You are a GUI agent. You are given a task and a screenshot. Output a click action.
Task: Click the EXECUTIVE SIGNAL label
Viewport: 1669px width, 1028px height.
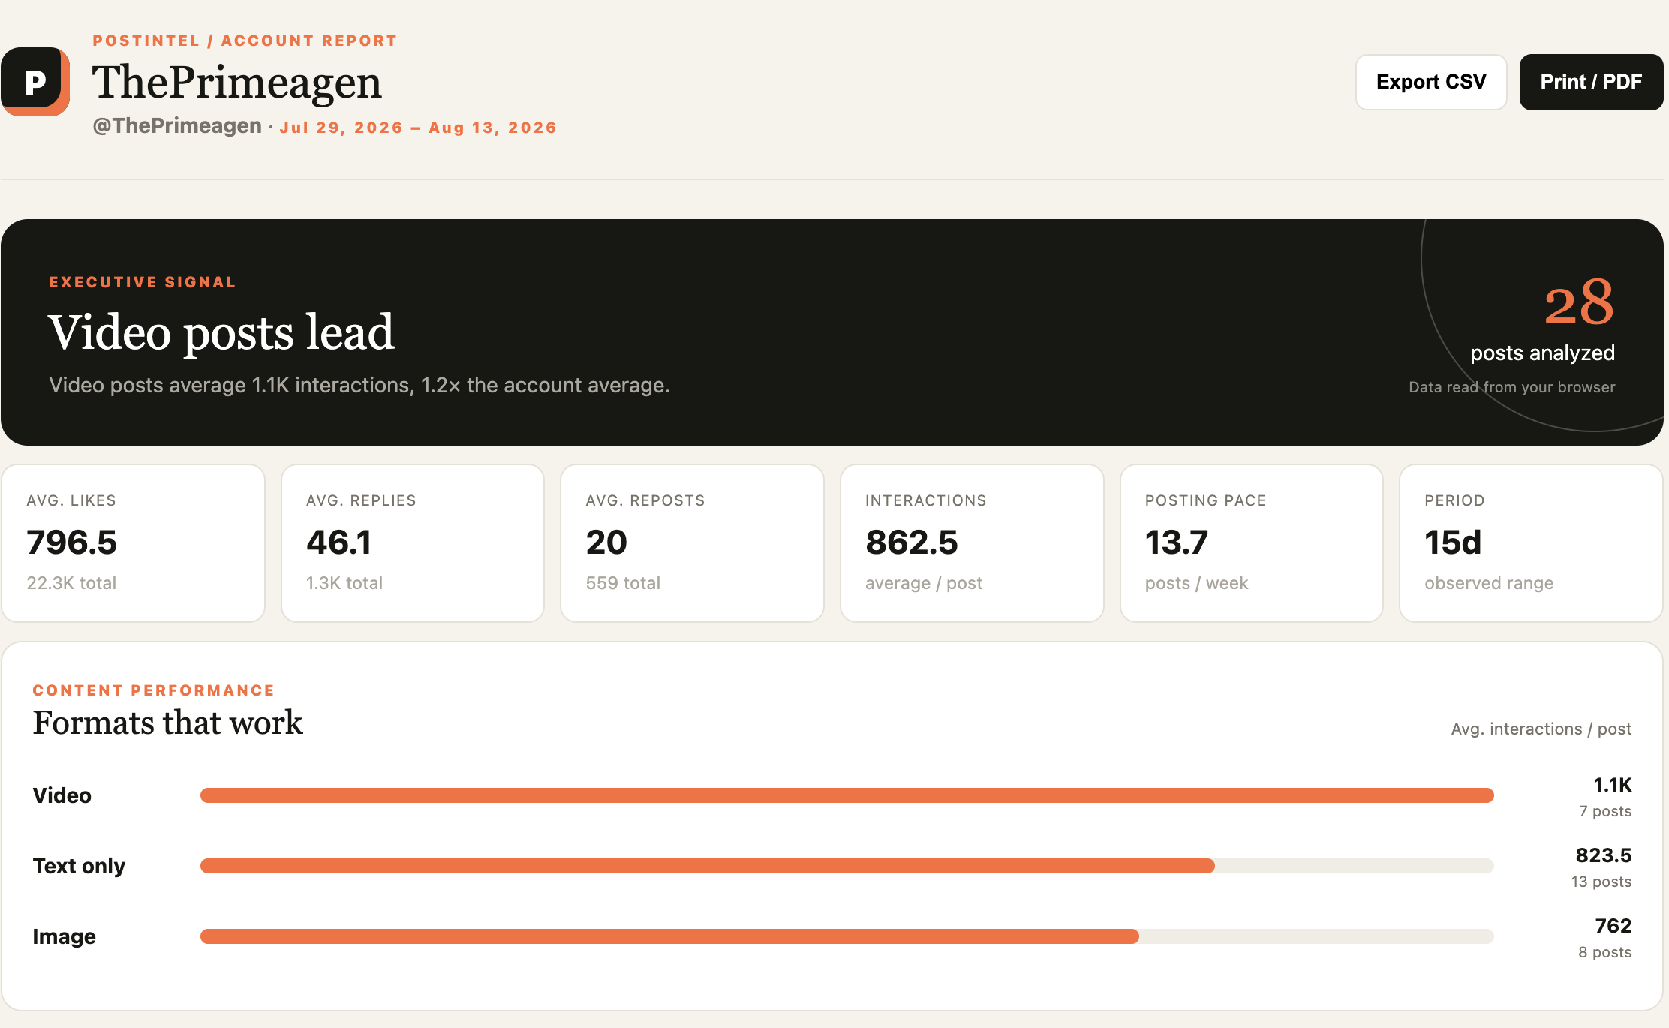coord(143,282)
